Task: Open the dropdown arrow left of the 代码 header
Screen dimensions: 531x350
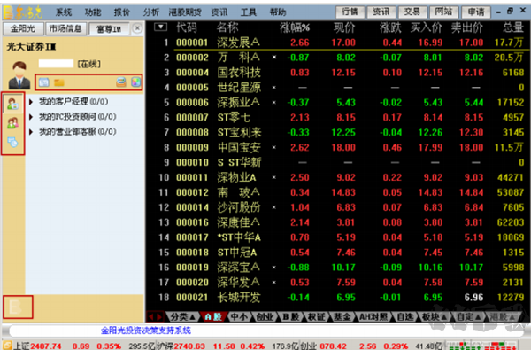Action: coord(160,27)
